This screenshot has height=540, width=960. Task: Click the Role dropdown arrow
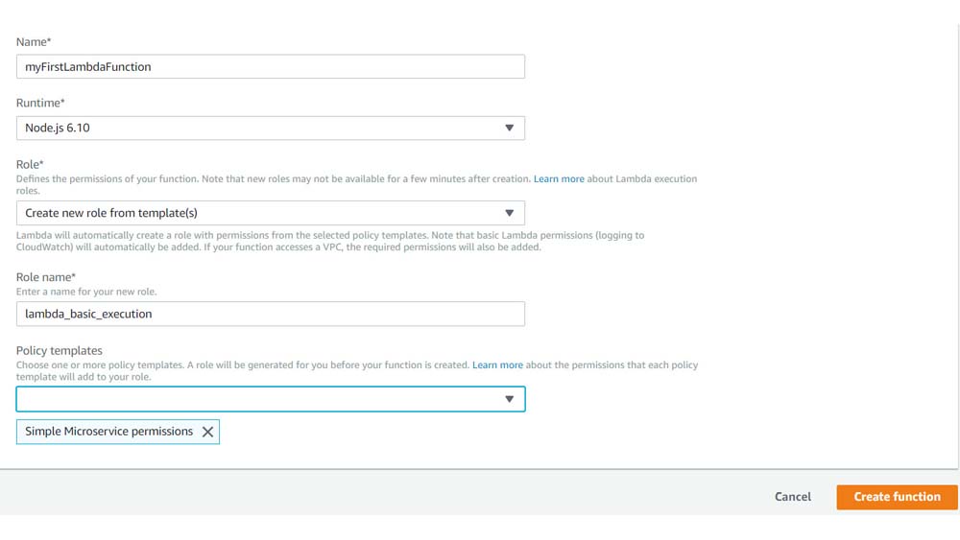pyautogui.click(x=510, y=213)
